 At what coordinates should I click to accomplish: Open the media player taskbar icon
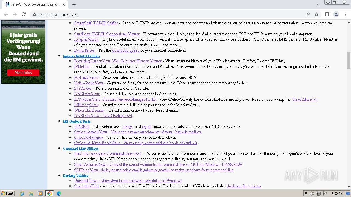point(40,193)
